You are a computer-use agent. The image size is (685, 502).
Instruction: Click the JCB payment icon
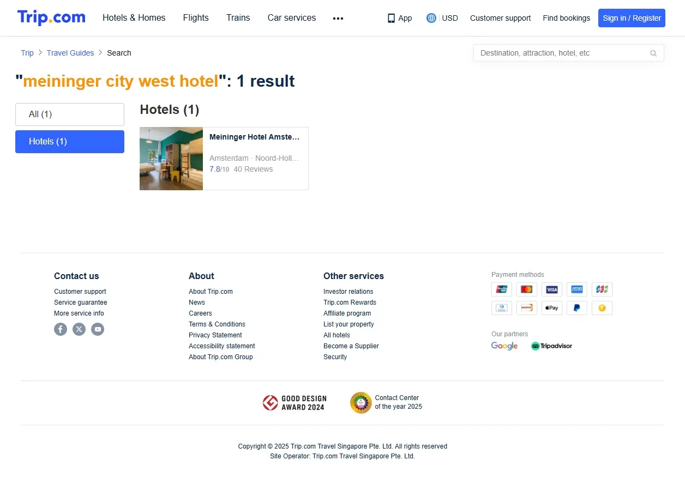pyautogui.click(x=602, y=289)
